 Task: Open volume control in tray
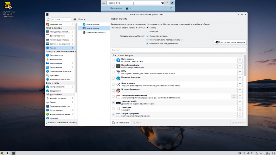248,153
